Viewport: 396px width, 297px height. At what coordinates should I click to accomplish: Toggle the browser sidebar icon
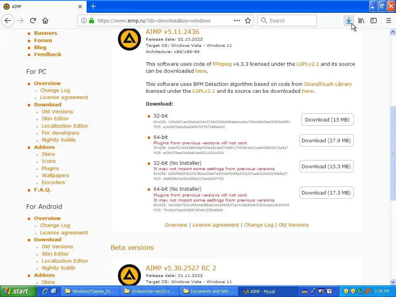[374, 20]
